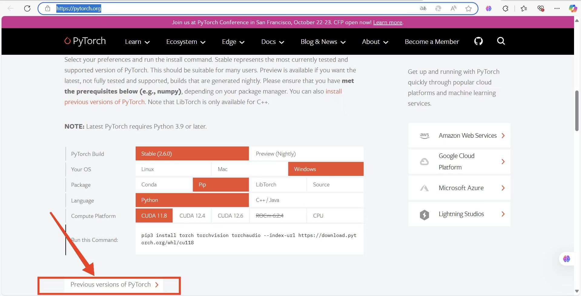The image size is (581, 296).
Task: Select Python as the language
Action: pos(192,200)
